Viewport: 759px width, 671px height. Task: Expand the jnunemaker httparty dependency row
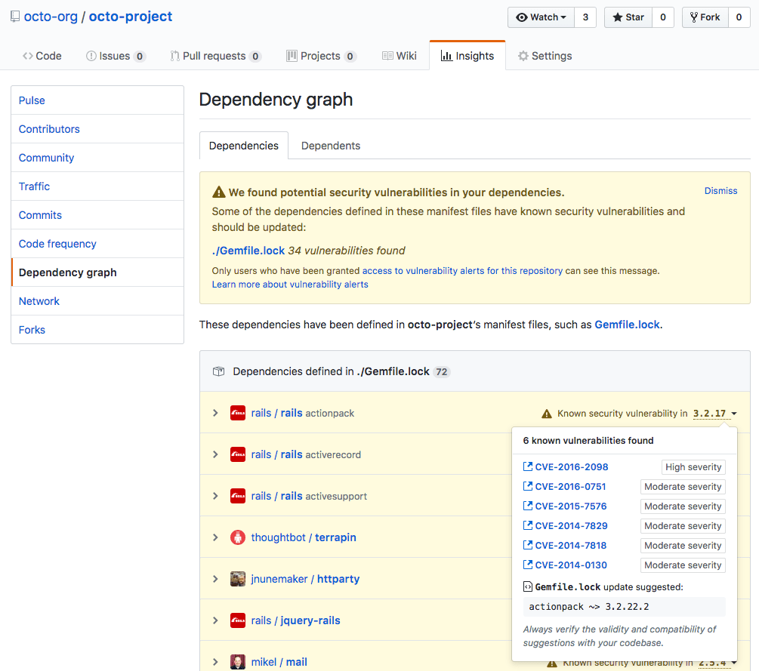(215, 579)
